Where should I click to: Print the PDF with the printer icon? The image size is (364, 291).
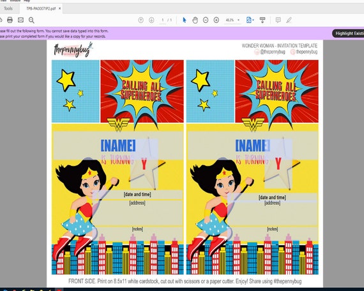click(10, 20)
